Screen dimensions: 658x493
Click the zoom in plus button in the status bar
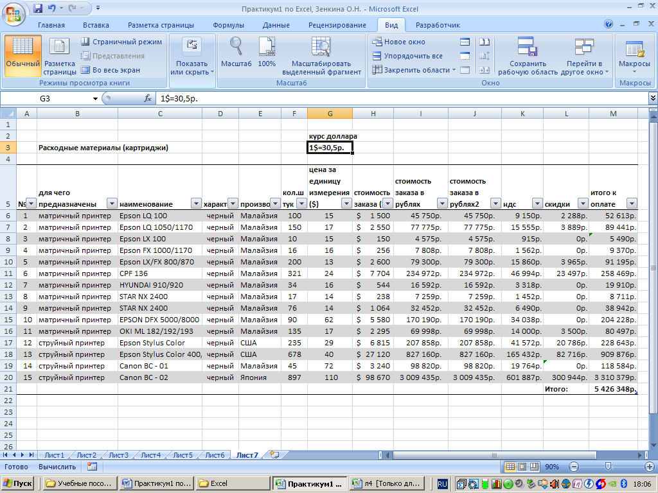[x=649, y=467]
